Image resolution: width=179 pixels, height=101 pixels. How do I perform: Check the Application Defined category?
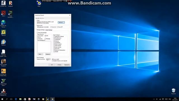(x=54, y=36)
